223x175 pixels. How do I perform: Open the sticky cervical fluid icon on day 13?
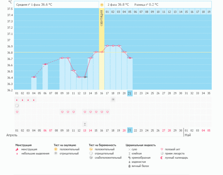coord(85,124)
